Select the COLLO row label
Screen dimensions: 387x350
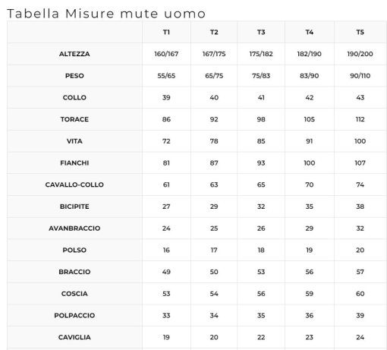tap(74, 97)
